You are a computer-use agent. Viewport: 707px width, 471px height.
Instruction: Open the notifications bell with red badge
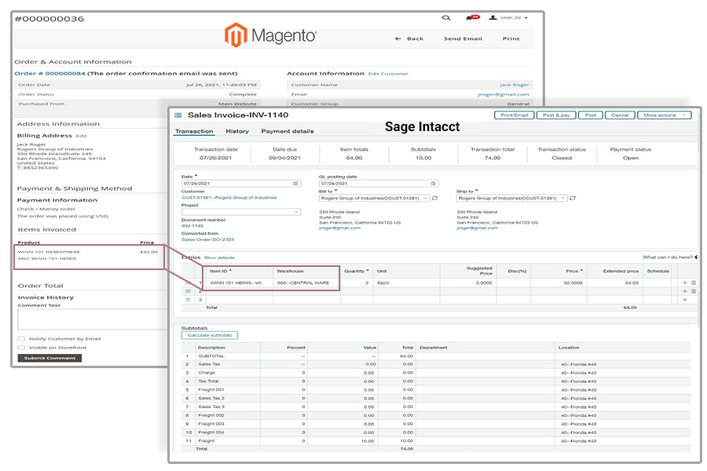point(474,17)
